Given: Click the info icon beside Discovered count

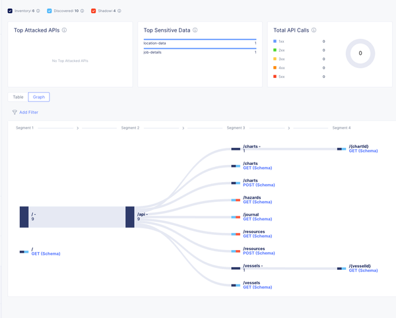Looking at the screenshot, I should [x=82, y=11].
